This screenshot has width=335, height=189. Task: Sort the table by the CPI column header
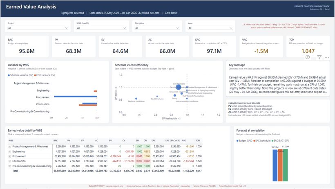145,140
